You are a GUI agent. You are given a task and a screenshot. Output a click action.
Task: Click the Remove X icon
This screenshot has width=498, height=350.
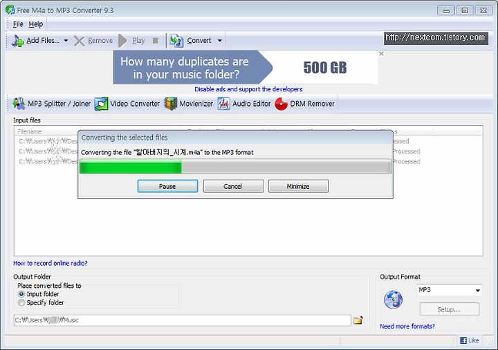[x=79, y=41]
